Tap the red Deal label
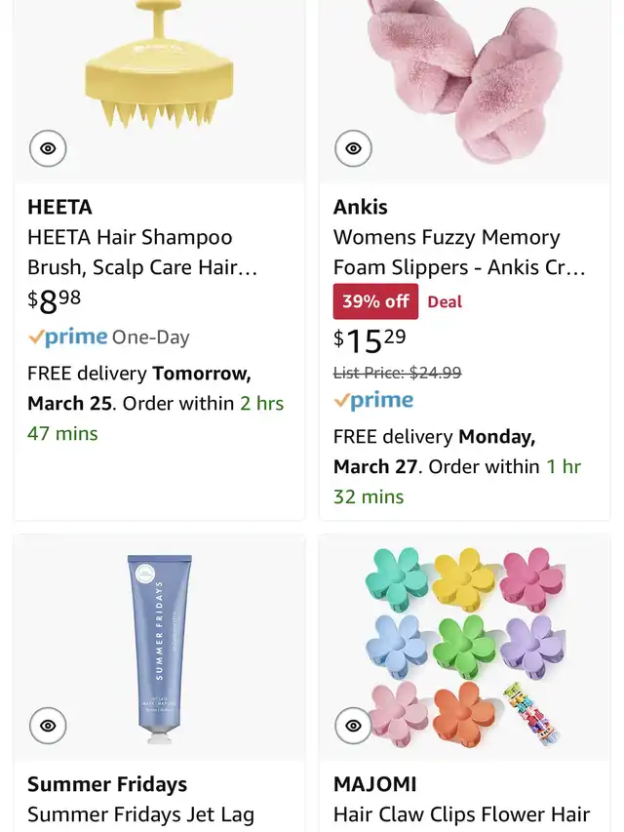The image size is (624, 832). 445,302
